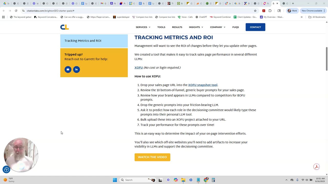Switch to Chrome in taskbar

tap(206, 180)
